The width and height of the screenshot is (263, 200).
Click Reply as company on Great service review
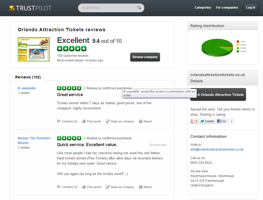click(120, 121)
